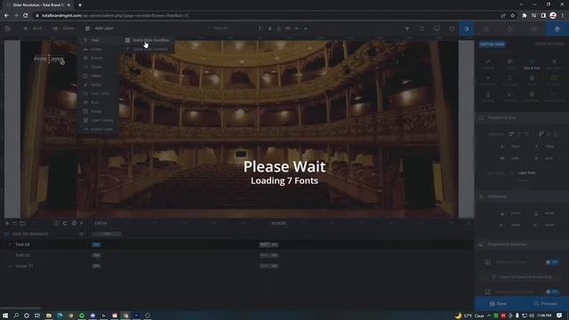Click the undo icon in top toolbar
Screen dimensions: 569x320
422,28
